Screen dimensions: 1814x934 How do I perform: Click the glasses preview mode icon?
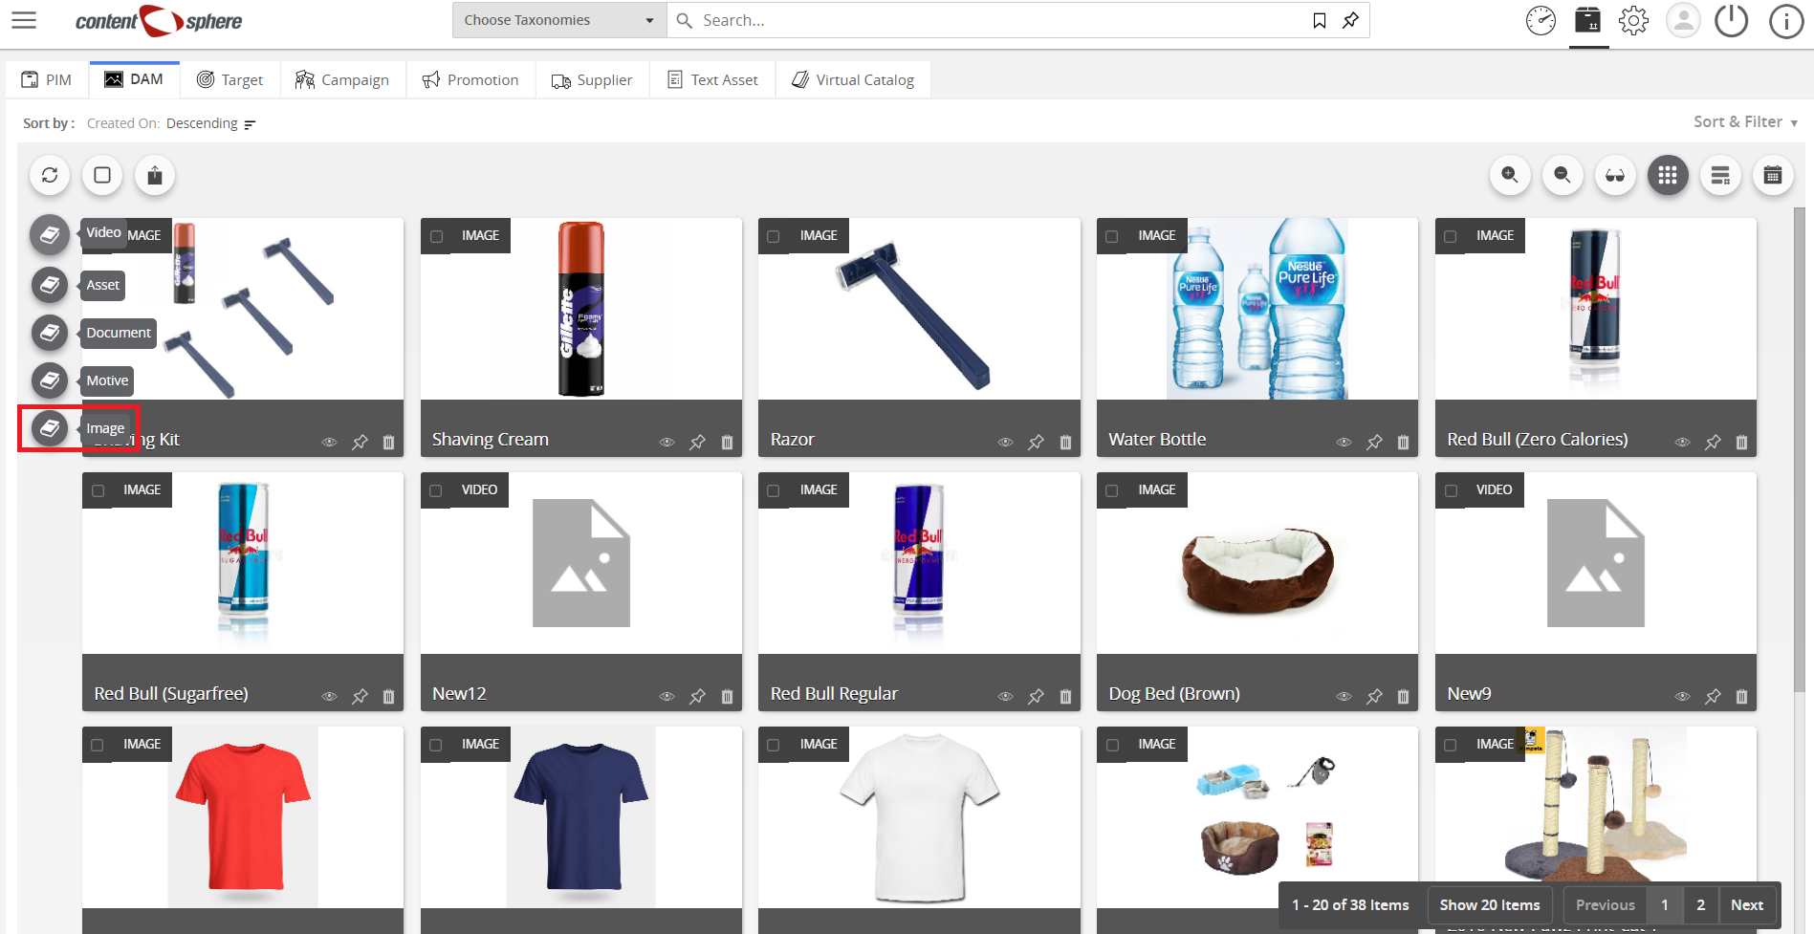(1615, 175)
